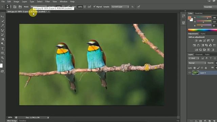Close the bird.jpg document tab
The height and width of the screenshot is (122, 217).
click(x=49, y=12)
